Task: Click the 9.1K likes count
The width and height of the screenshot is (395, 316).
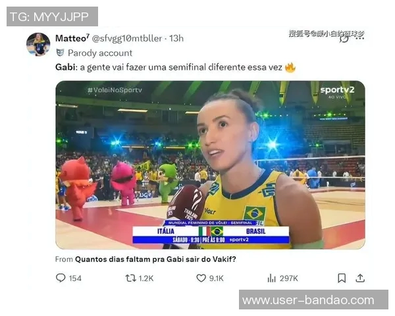Action: 216,278
